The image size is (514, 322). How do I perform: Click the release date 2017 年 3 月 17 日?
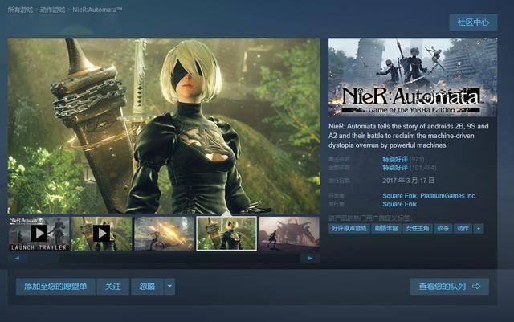[409, 181]
